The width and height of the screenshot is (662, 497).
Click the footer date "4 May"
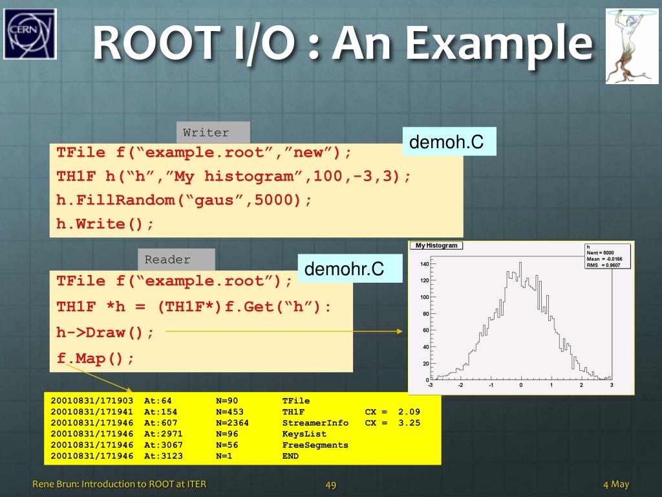coord(616,485)
